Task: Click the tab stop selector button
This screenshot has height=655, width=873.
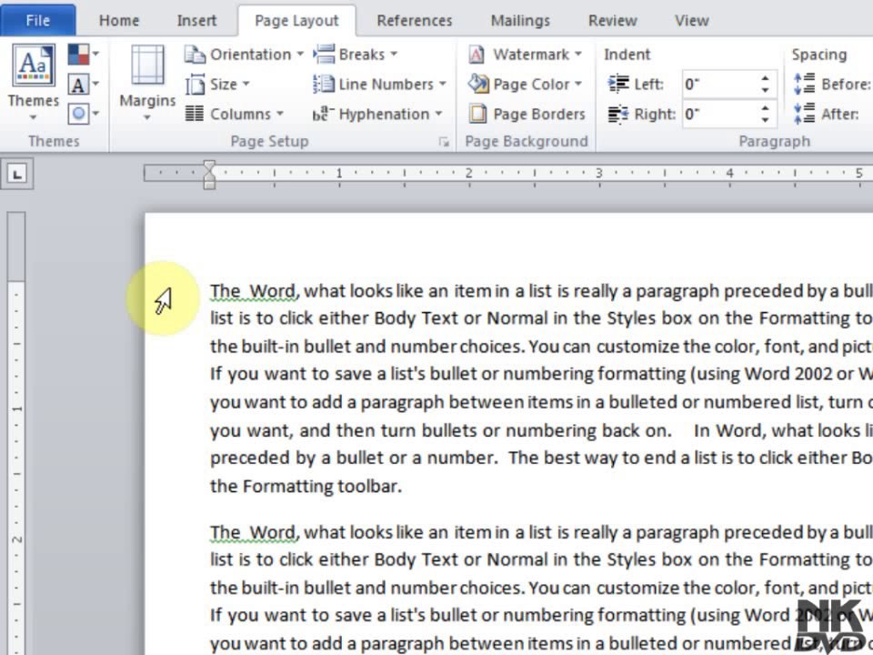Action: [x=16, y=174]
